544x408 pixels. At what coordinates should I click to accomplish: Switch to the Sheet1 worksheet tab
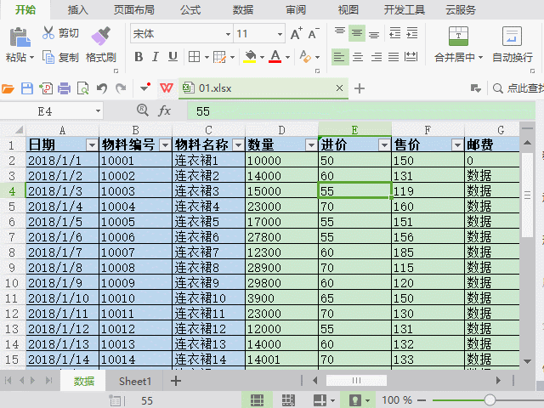(x=135, y=382)
